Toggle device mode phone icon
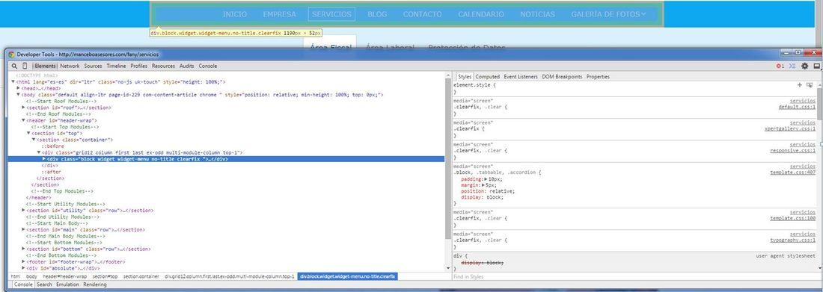 click(25, 66)
